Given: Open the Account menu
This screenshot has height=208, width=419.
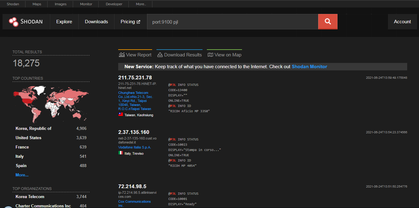Looking at the screenshot, I should 403,22.
